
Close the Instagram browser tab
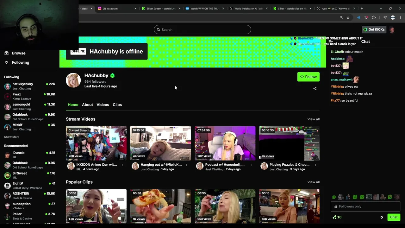(135, 9)
